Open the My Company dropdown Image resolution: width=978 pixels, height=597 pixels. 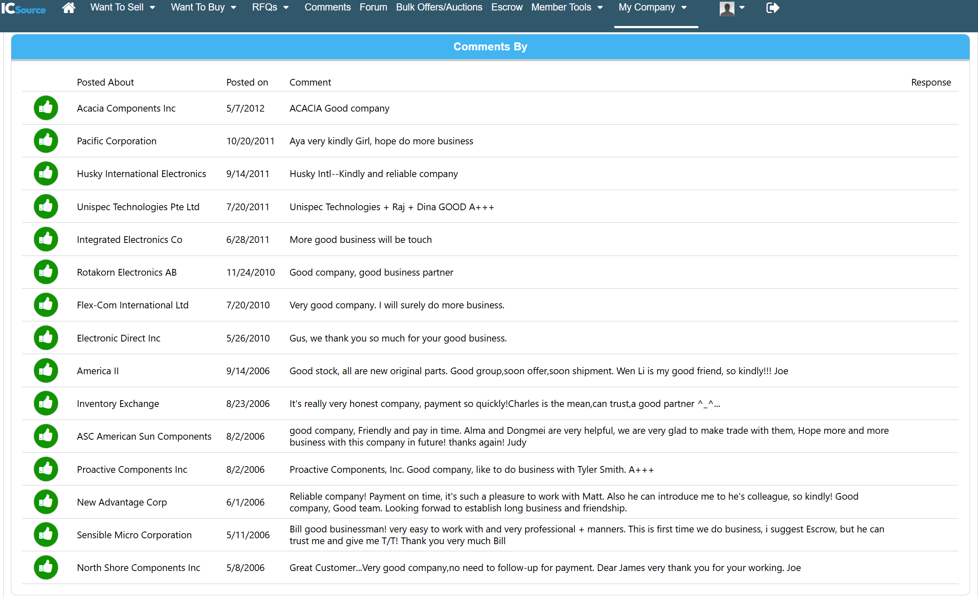pyautogui.click(x=653, y=7)
